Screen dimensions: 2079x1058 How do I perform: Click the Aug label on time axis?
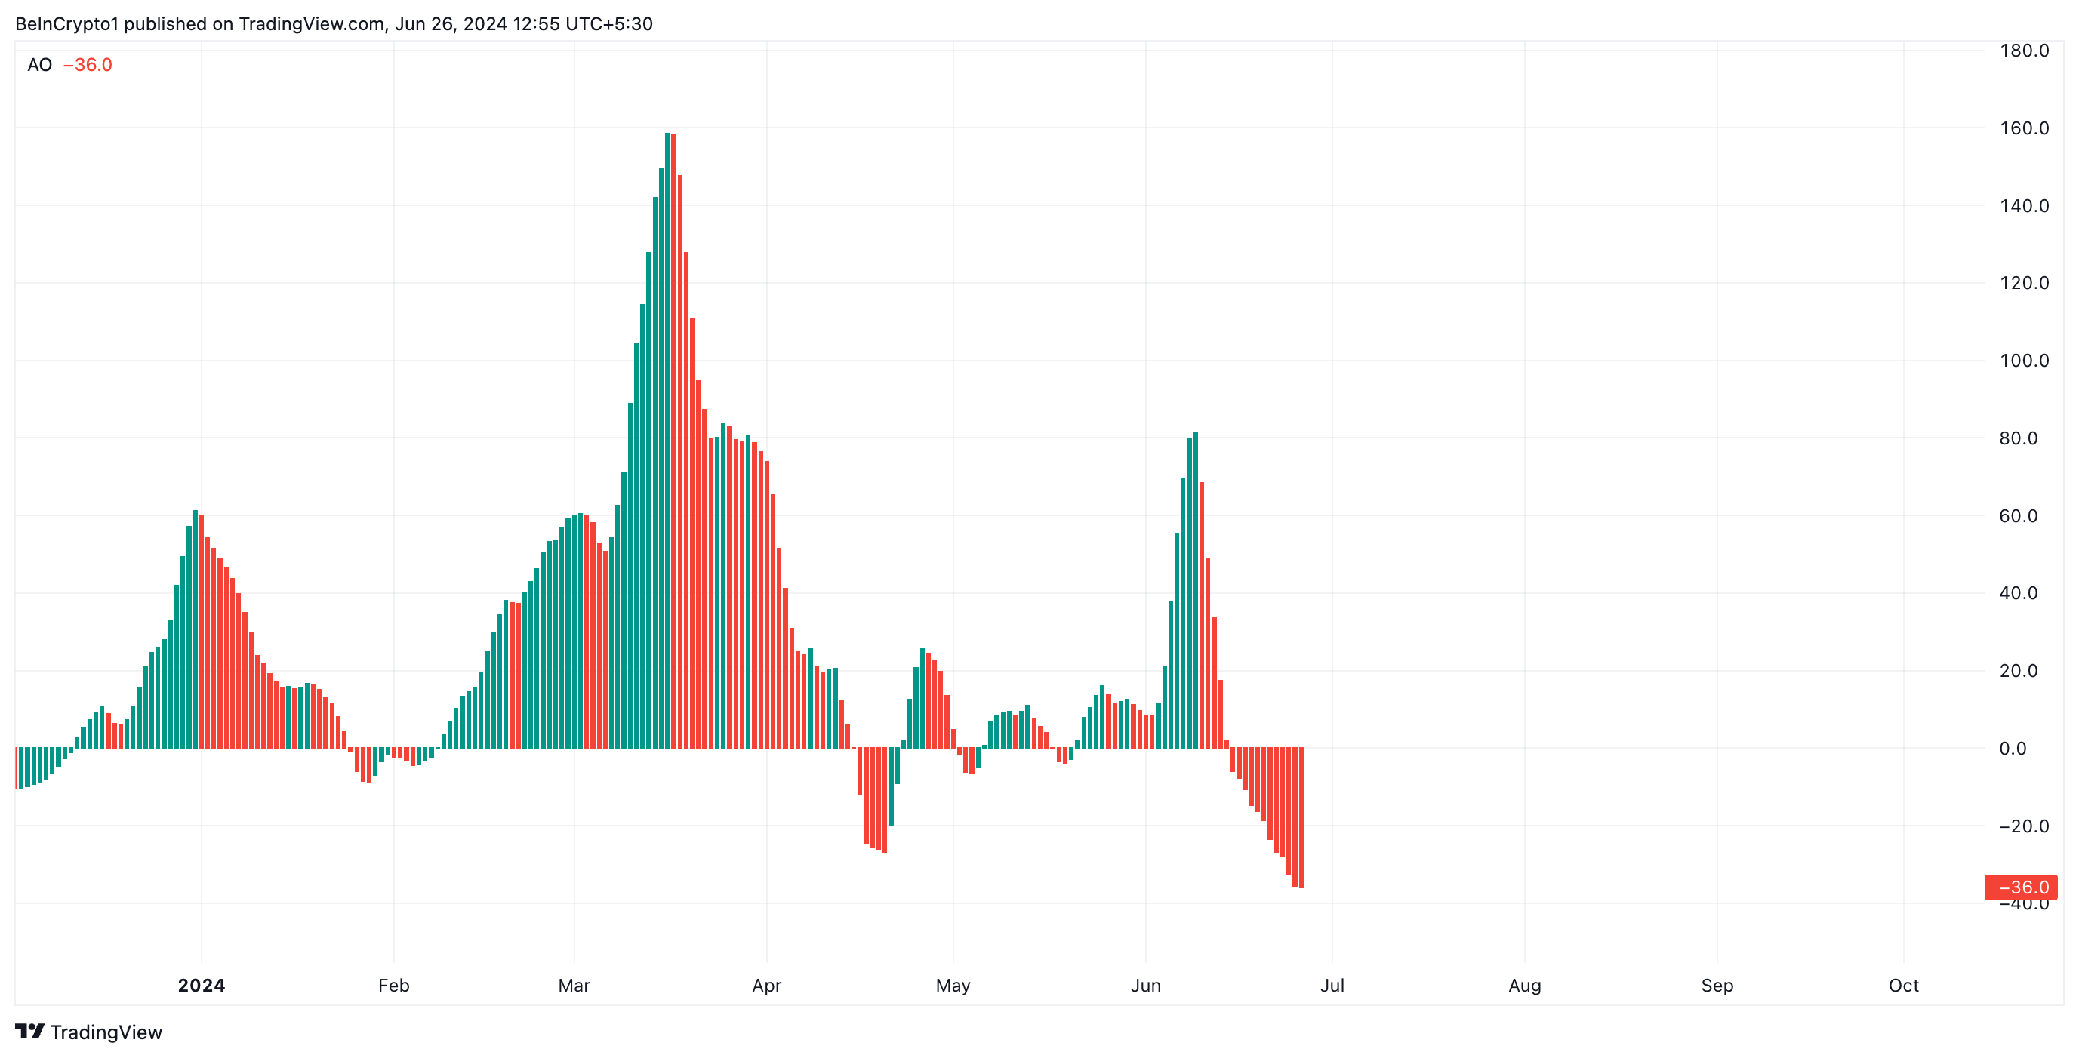click(x=1525, y=986)
